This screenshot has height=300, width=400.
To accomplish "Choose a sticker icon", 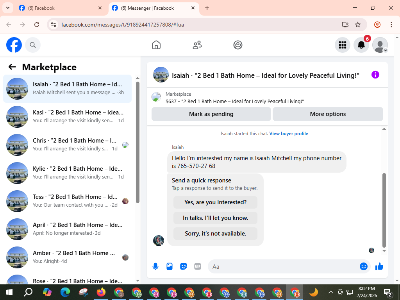I will (x=184, y=266).
